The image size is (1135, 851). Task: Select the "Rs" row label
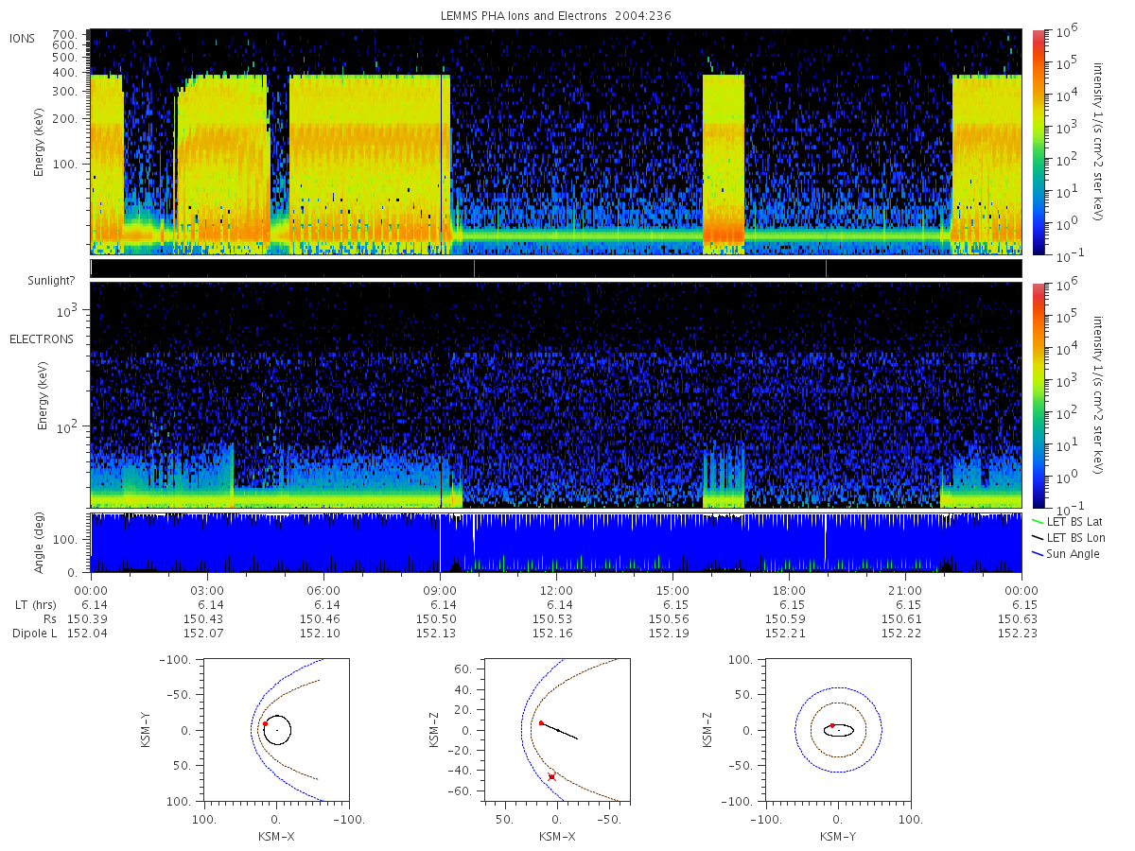[x=49, y=618]
